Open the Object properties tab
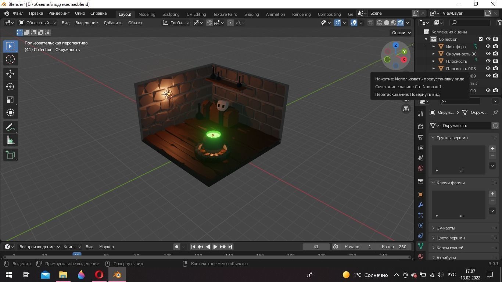This screenshot has height=282, width=502. coord(421,195)
